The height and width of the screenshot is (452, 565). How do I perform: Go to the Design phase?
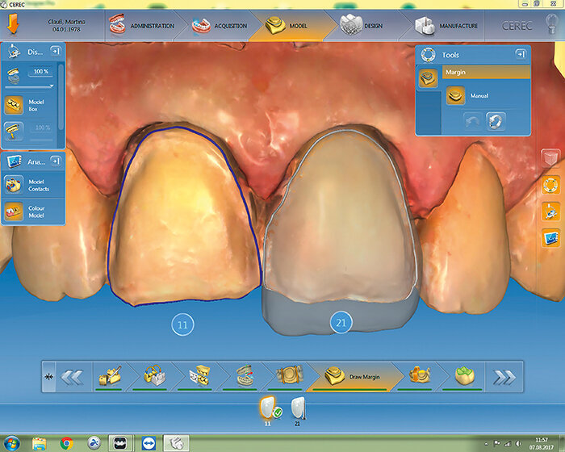coord(361,26)
